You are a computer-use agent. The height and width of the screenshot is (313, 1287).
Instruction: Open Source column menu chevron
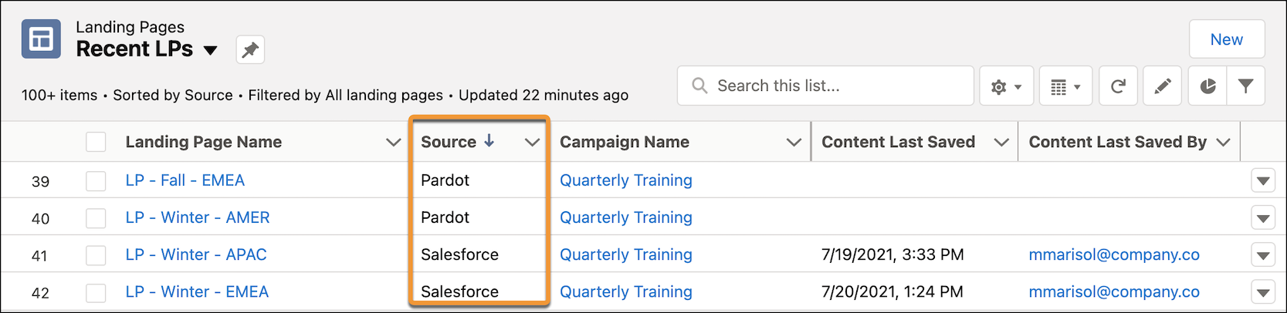point(532,142)
